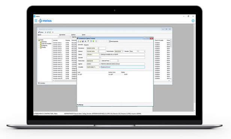Click the filter funnel icon

[88, 41]
